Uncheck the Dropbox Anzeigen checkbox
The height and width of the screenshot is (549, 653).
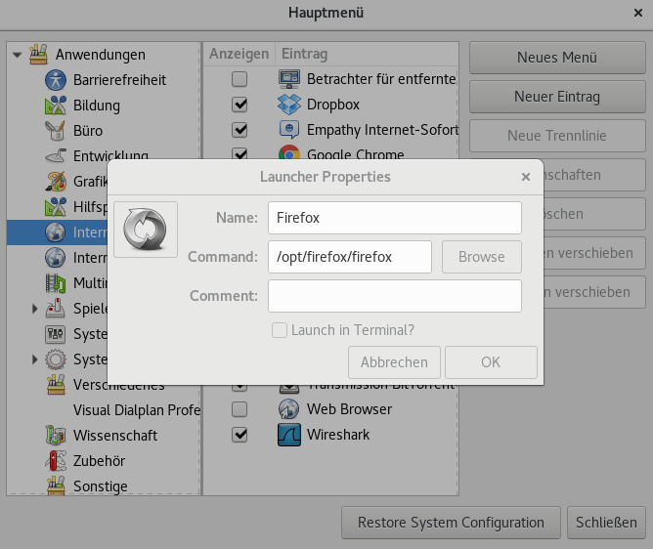pyautogui.click(x=239, y=104)
